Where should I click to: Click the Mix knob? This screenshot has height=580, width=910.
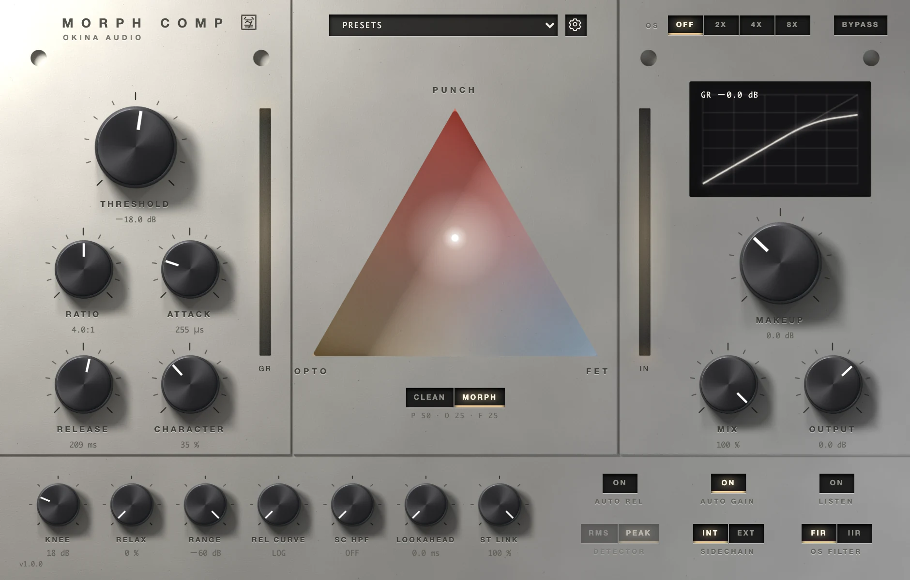pyautogui.click(x=728, y=384)
